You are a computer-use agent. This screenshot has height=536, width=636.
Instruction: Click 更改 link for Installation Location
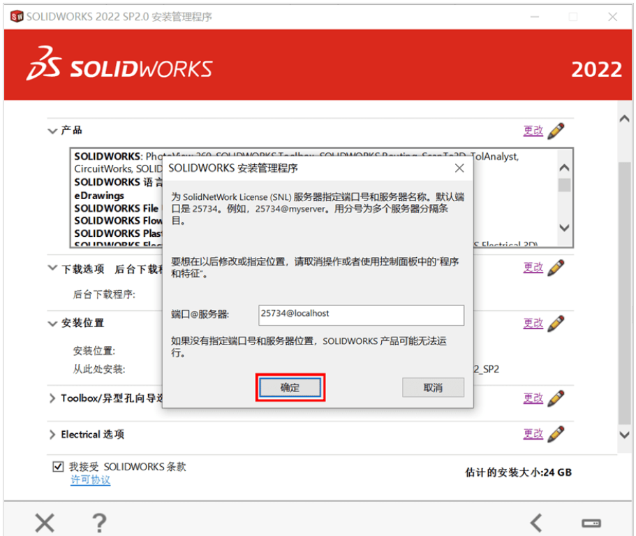(x=533, y=324)
